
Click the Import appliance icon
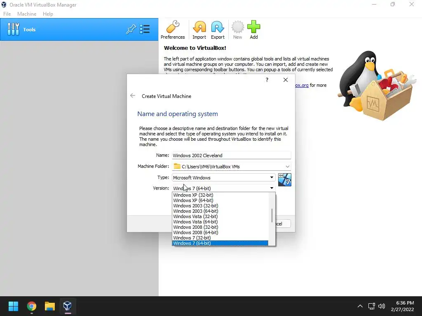coord(199,30)
